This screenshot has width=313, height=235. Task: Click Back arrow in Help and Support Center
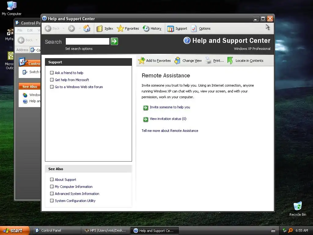tap(48, 28)
